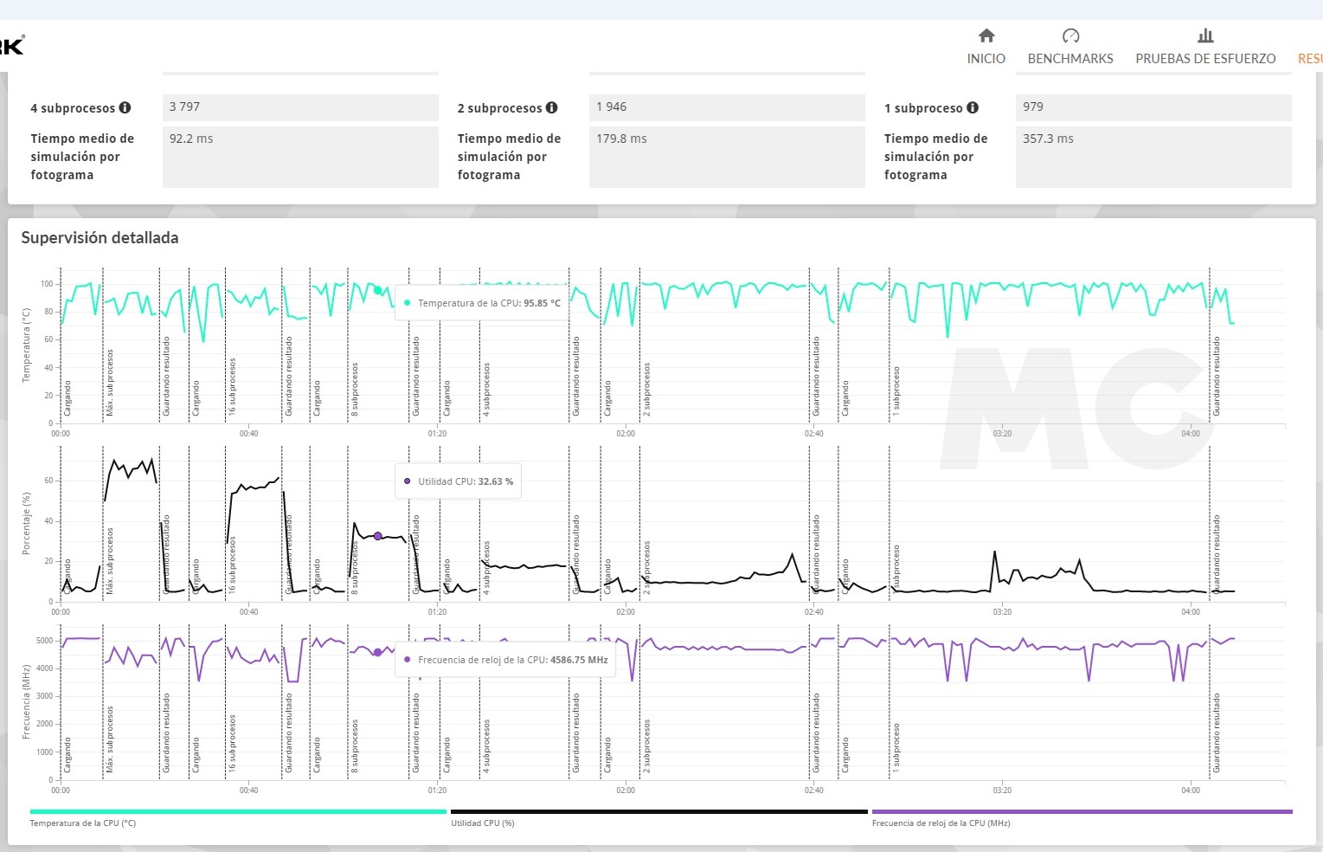Open the PRUEBAS DE ESFUERZO chart icon
Screen dimensions: 1323x852
tap(1205, 35)
